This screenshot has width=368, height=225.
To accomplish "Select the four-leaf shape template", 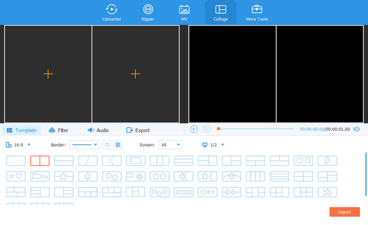I will click(x=183, y=176).
